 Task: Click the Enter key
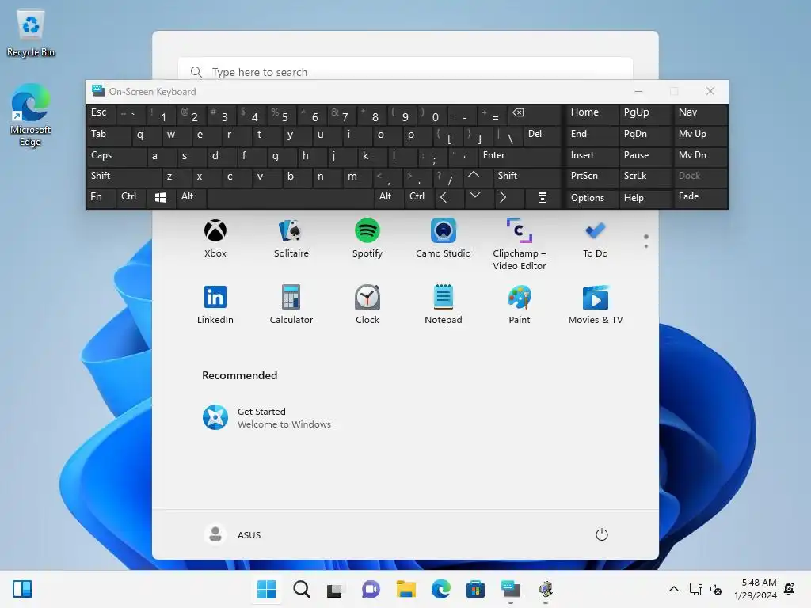coord(520,156)
